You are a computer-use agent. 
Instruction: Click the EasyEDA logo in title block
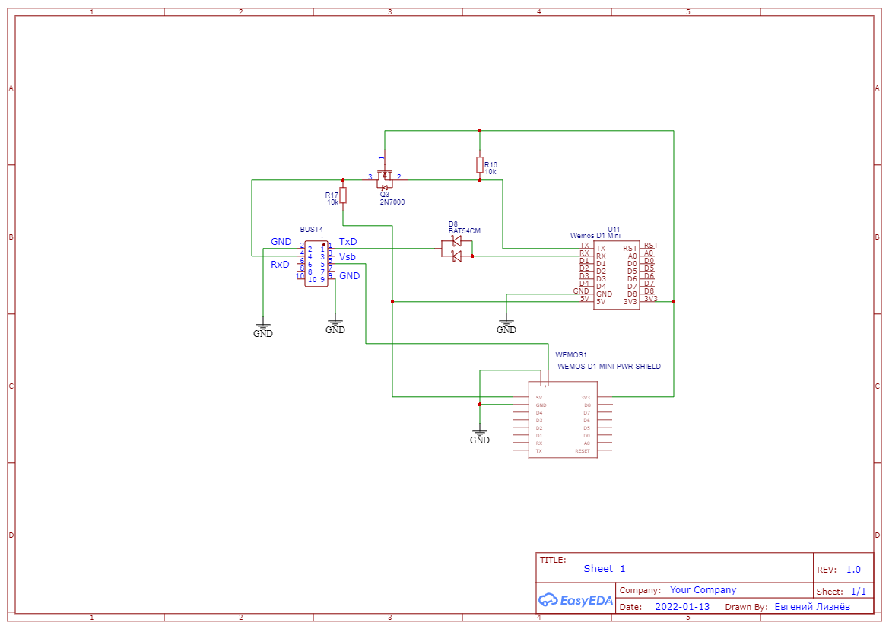click(x=576, y=599)
